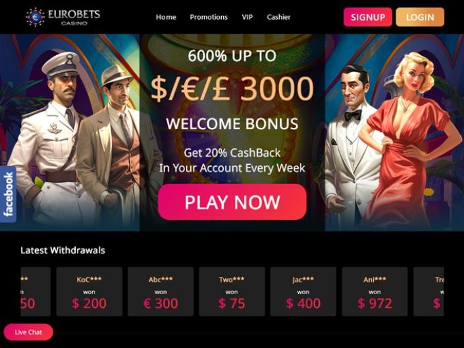Image resolution: width=464 pixels, height=348 pixels.
Task: Select the KoC*** $200 withdrawal card
Action: [x=89, y=292]
